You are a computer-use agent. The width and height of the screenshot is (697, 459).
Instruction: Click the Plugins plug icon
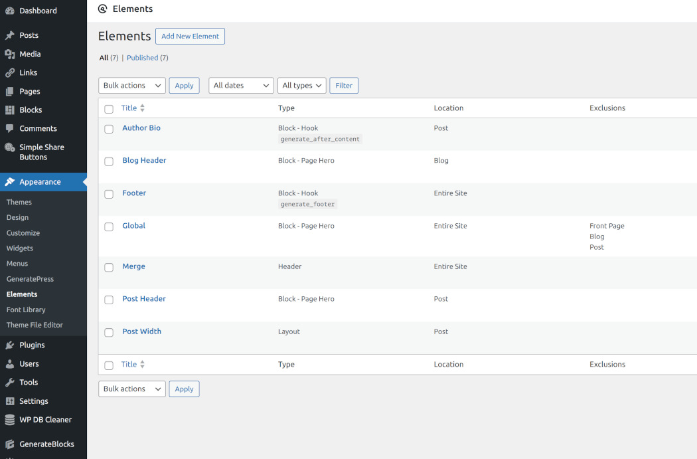point(9,345)
